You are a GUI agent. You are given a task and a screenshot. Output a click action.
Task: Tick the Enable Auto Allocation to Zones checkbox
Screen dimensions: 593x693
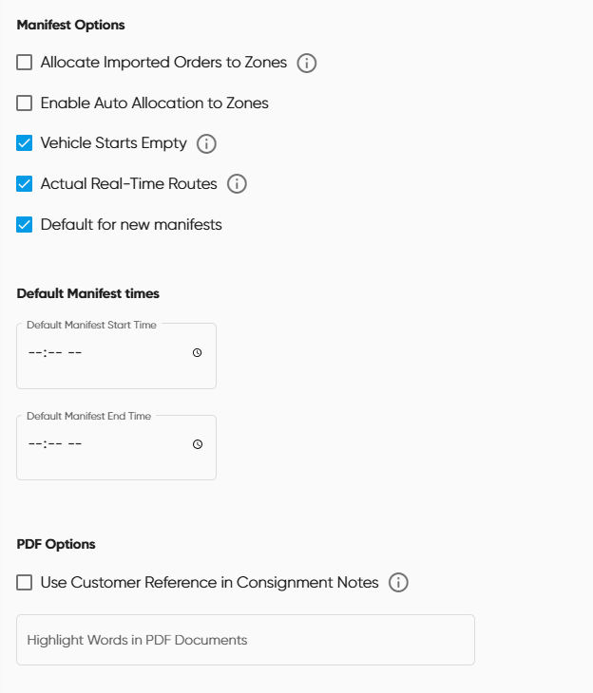click(x=25, y=103)
